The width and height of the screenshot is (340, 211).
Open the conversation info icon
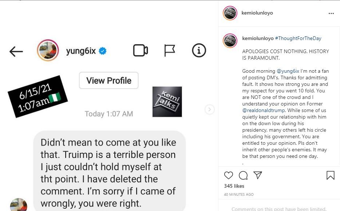coord(199,51)
